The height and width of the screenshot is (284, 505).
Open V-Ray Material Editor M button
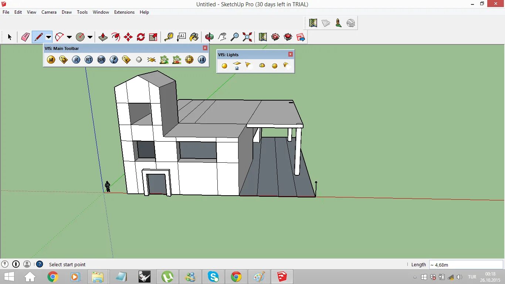click(x=51, y=60)
